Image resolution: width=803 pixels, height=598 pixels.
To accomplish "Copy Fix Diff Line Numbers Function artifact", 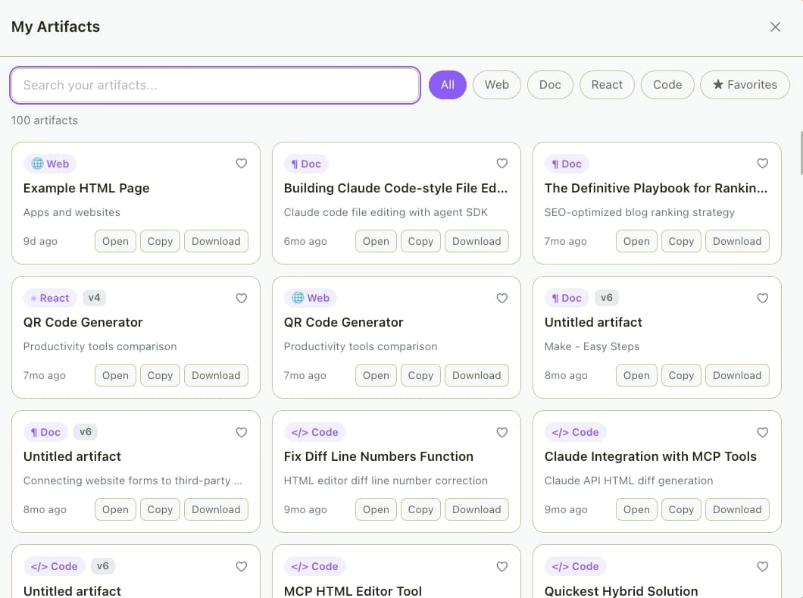I will tap(420, 510).
